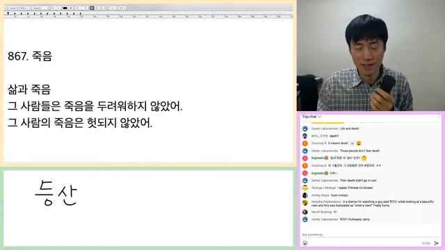Click chat message 'buen trabajo'
Screen dimensions: 445x250
tap(339, 195)
